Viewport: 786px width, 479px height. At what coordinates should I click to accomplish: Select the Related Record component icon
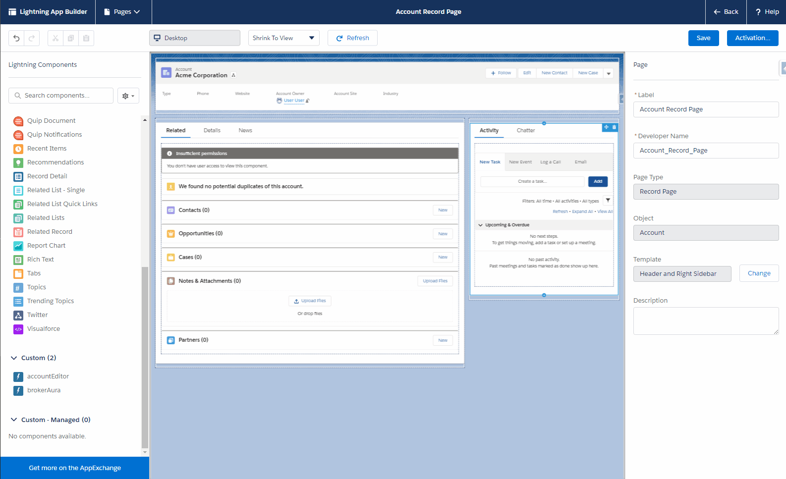[18, 232]
